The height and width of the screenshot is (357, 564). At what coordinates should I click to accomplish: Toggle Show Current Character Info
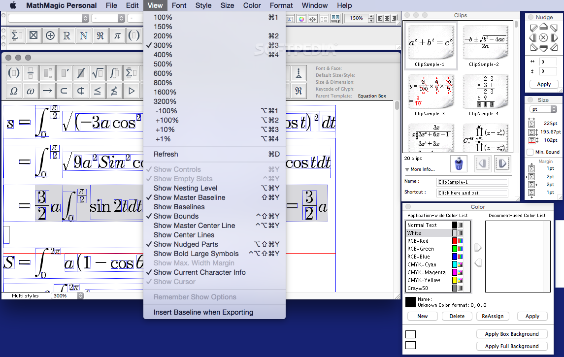coord(214,272)
